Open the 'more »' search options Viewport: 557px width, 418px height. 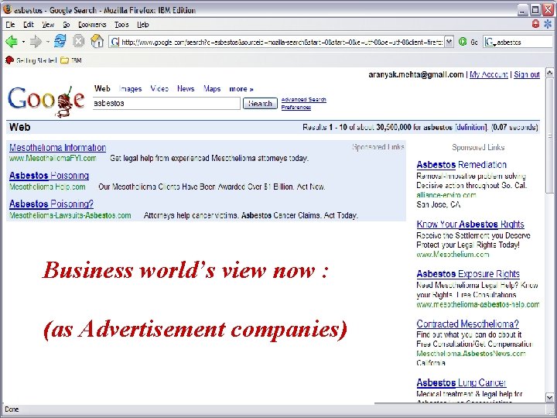coord(241,89)
